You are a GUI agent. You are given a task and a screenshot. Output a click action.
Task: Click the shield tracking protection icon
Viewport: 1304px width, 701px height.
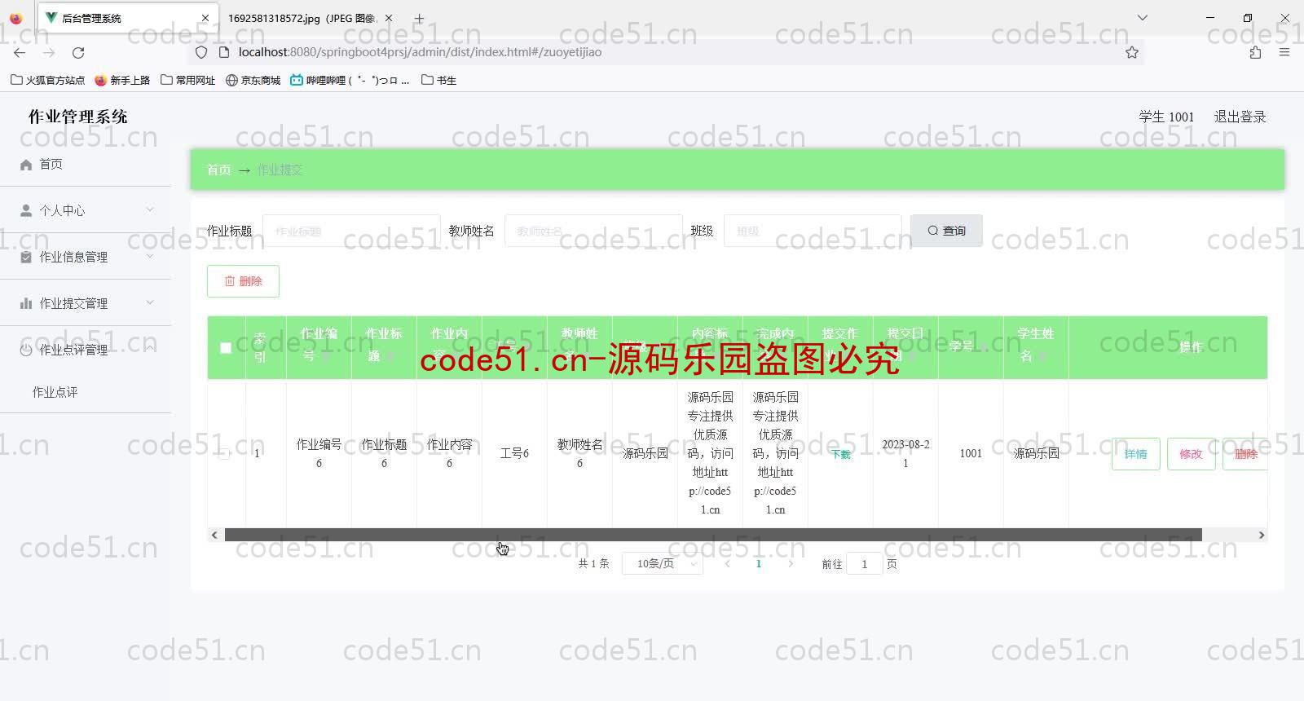pyautogui.click(x=201, y=52)
